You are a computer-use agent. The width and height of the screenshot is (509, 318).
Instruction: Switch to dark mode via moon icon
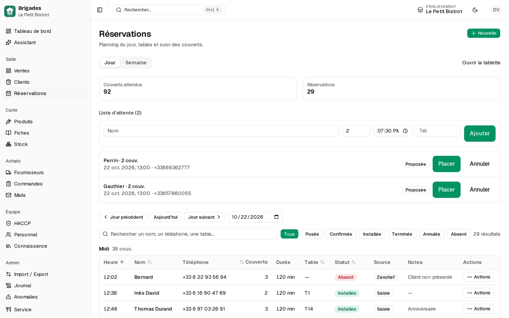tap(475, 10)
